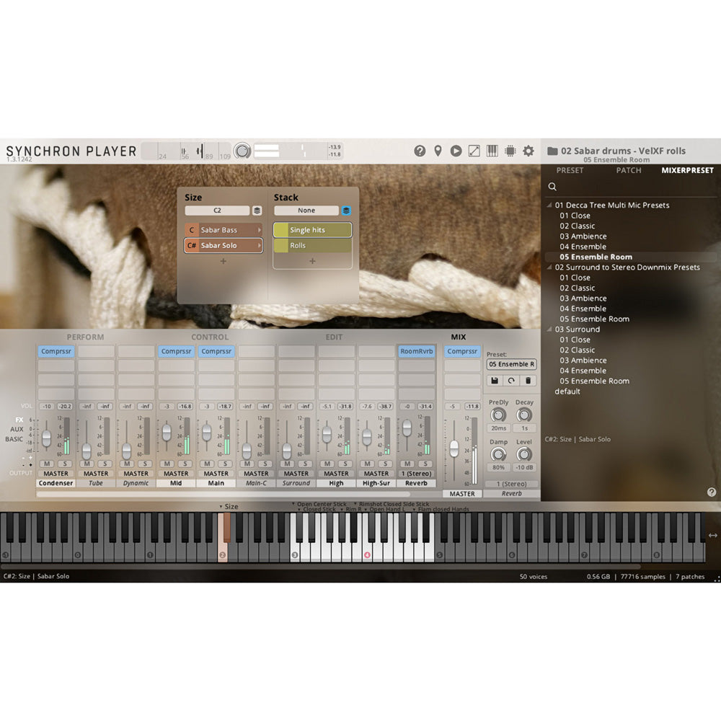Click the keyboard width double-arrow icon

tap(713, 535)
